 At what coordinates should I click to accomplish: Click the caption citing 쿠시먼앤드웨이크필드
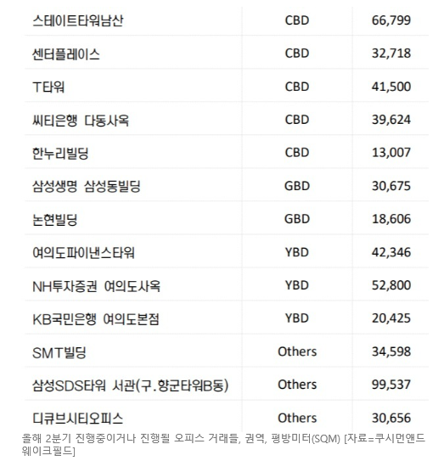(x=223, y=445)
